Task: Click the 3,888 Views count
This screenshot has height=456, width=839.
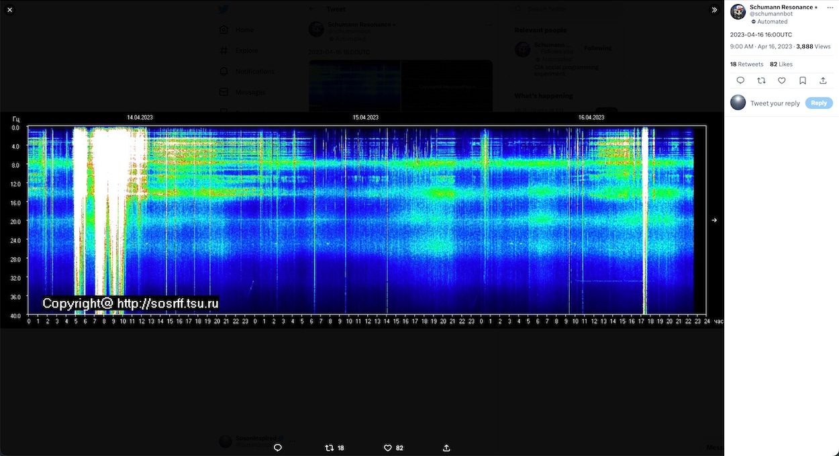Action: pyautogui.click(x=813, y=47)
